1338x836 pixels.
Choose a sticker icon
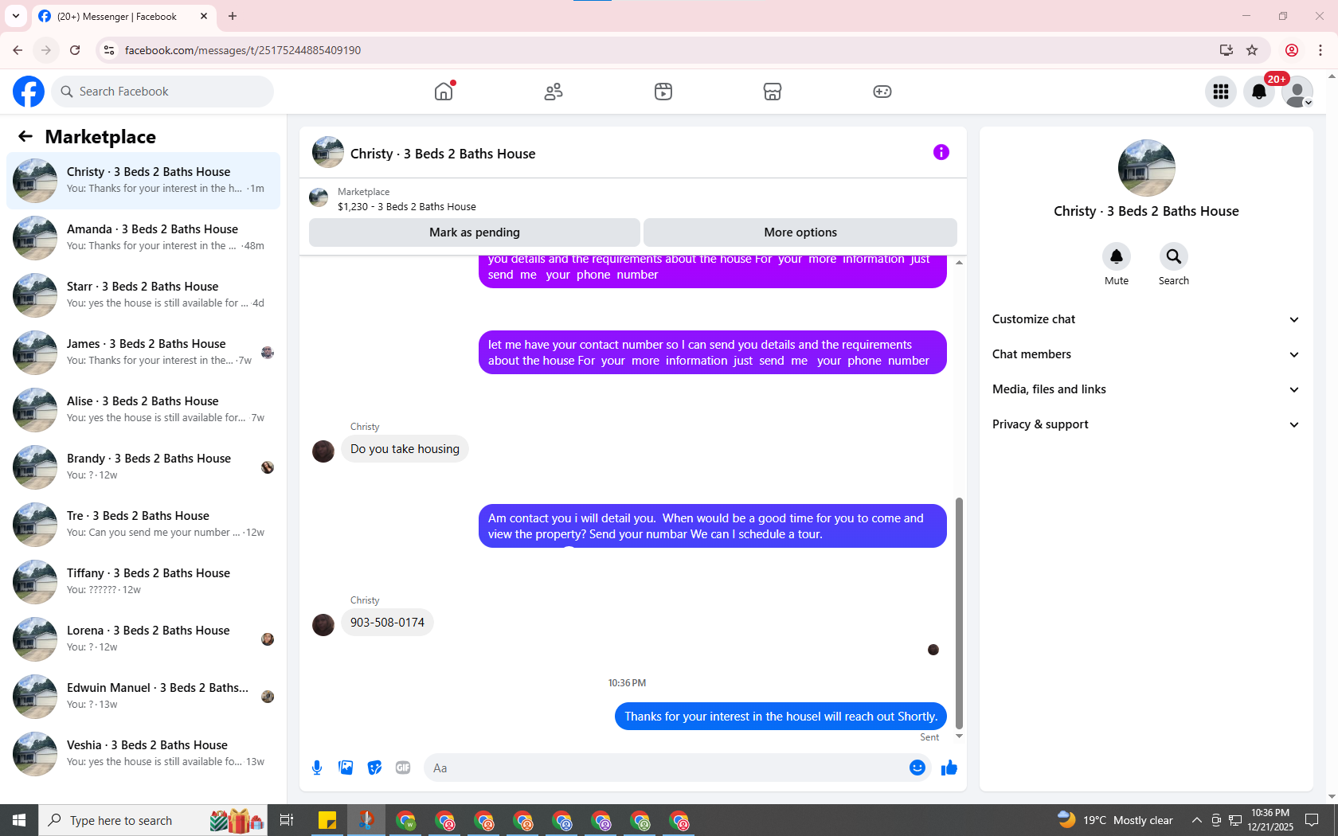[x=374, y=768]
